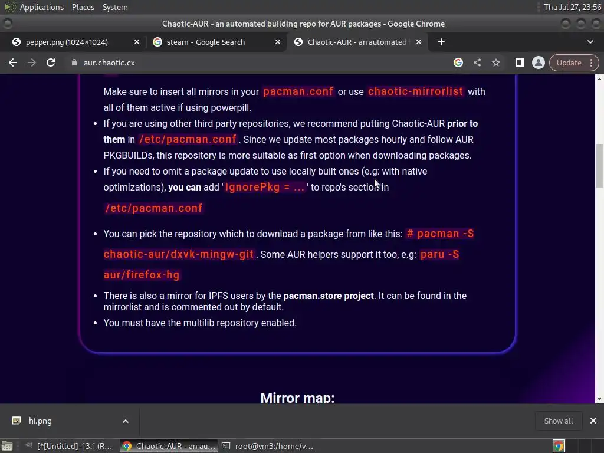Click the forward navigation arrow
604x453 pixels.
coord(32,63)
